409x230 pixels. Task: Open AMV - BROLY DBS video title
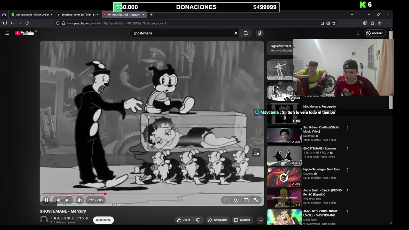pos(320,213)
